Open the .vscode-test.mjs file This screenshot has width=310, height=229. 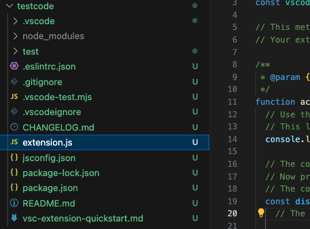tap(58, 97)
